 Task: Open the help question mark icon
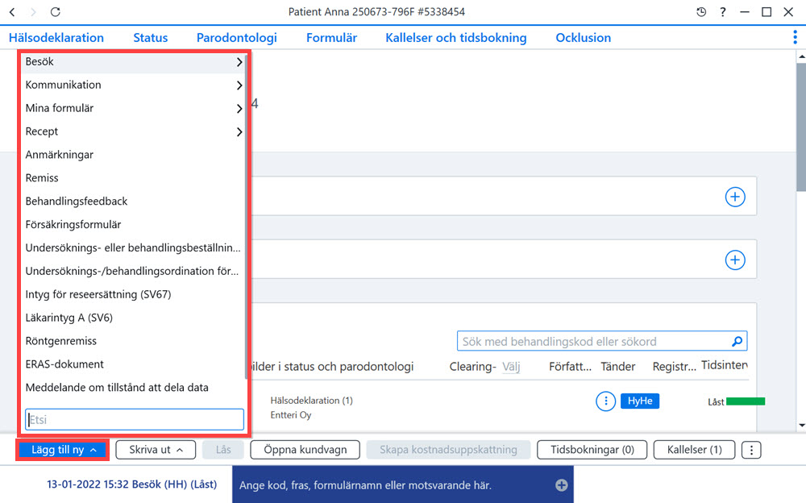pyautogui.click(x=723, y=12)
